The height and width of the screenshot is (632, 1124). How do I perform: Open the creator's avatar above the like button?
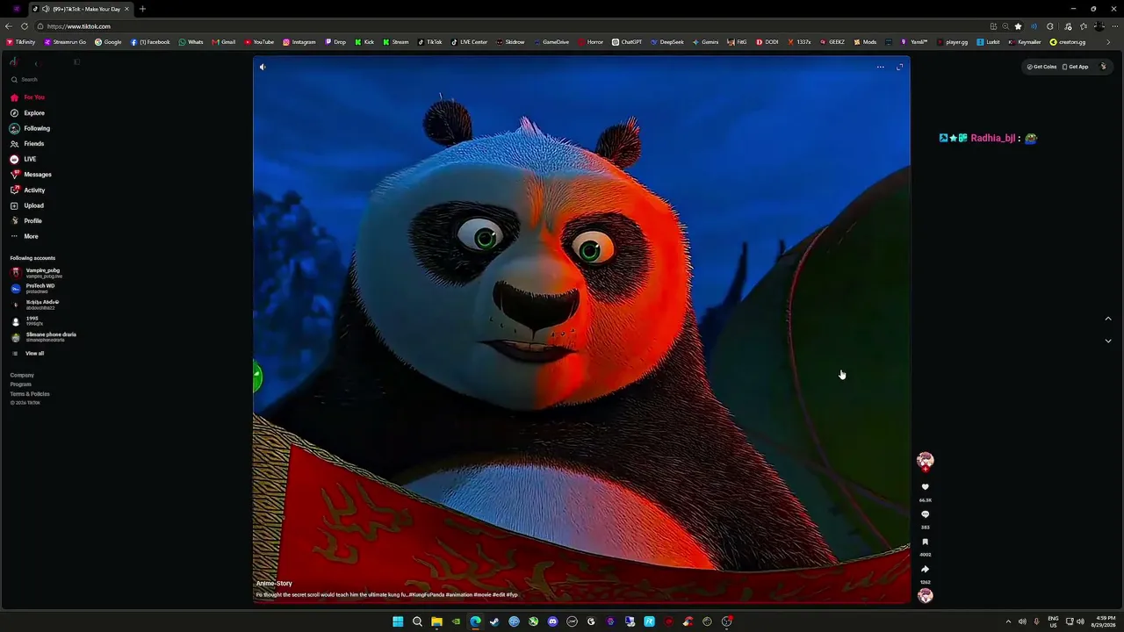pos(925,460)
